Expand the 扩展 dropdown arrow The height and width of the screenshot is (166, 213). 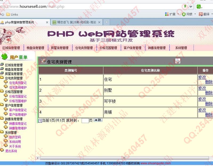click(x=178, y=14)
